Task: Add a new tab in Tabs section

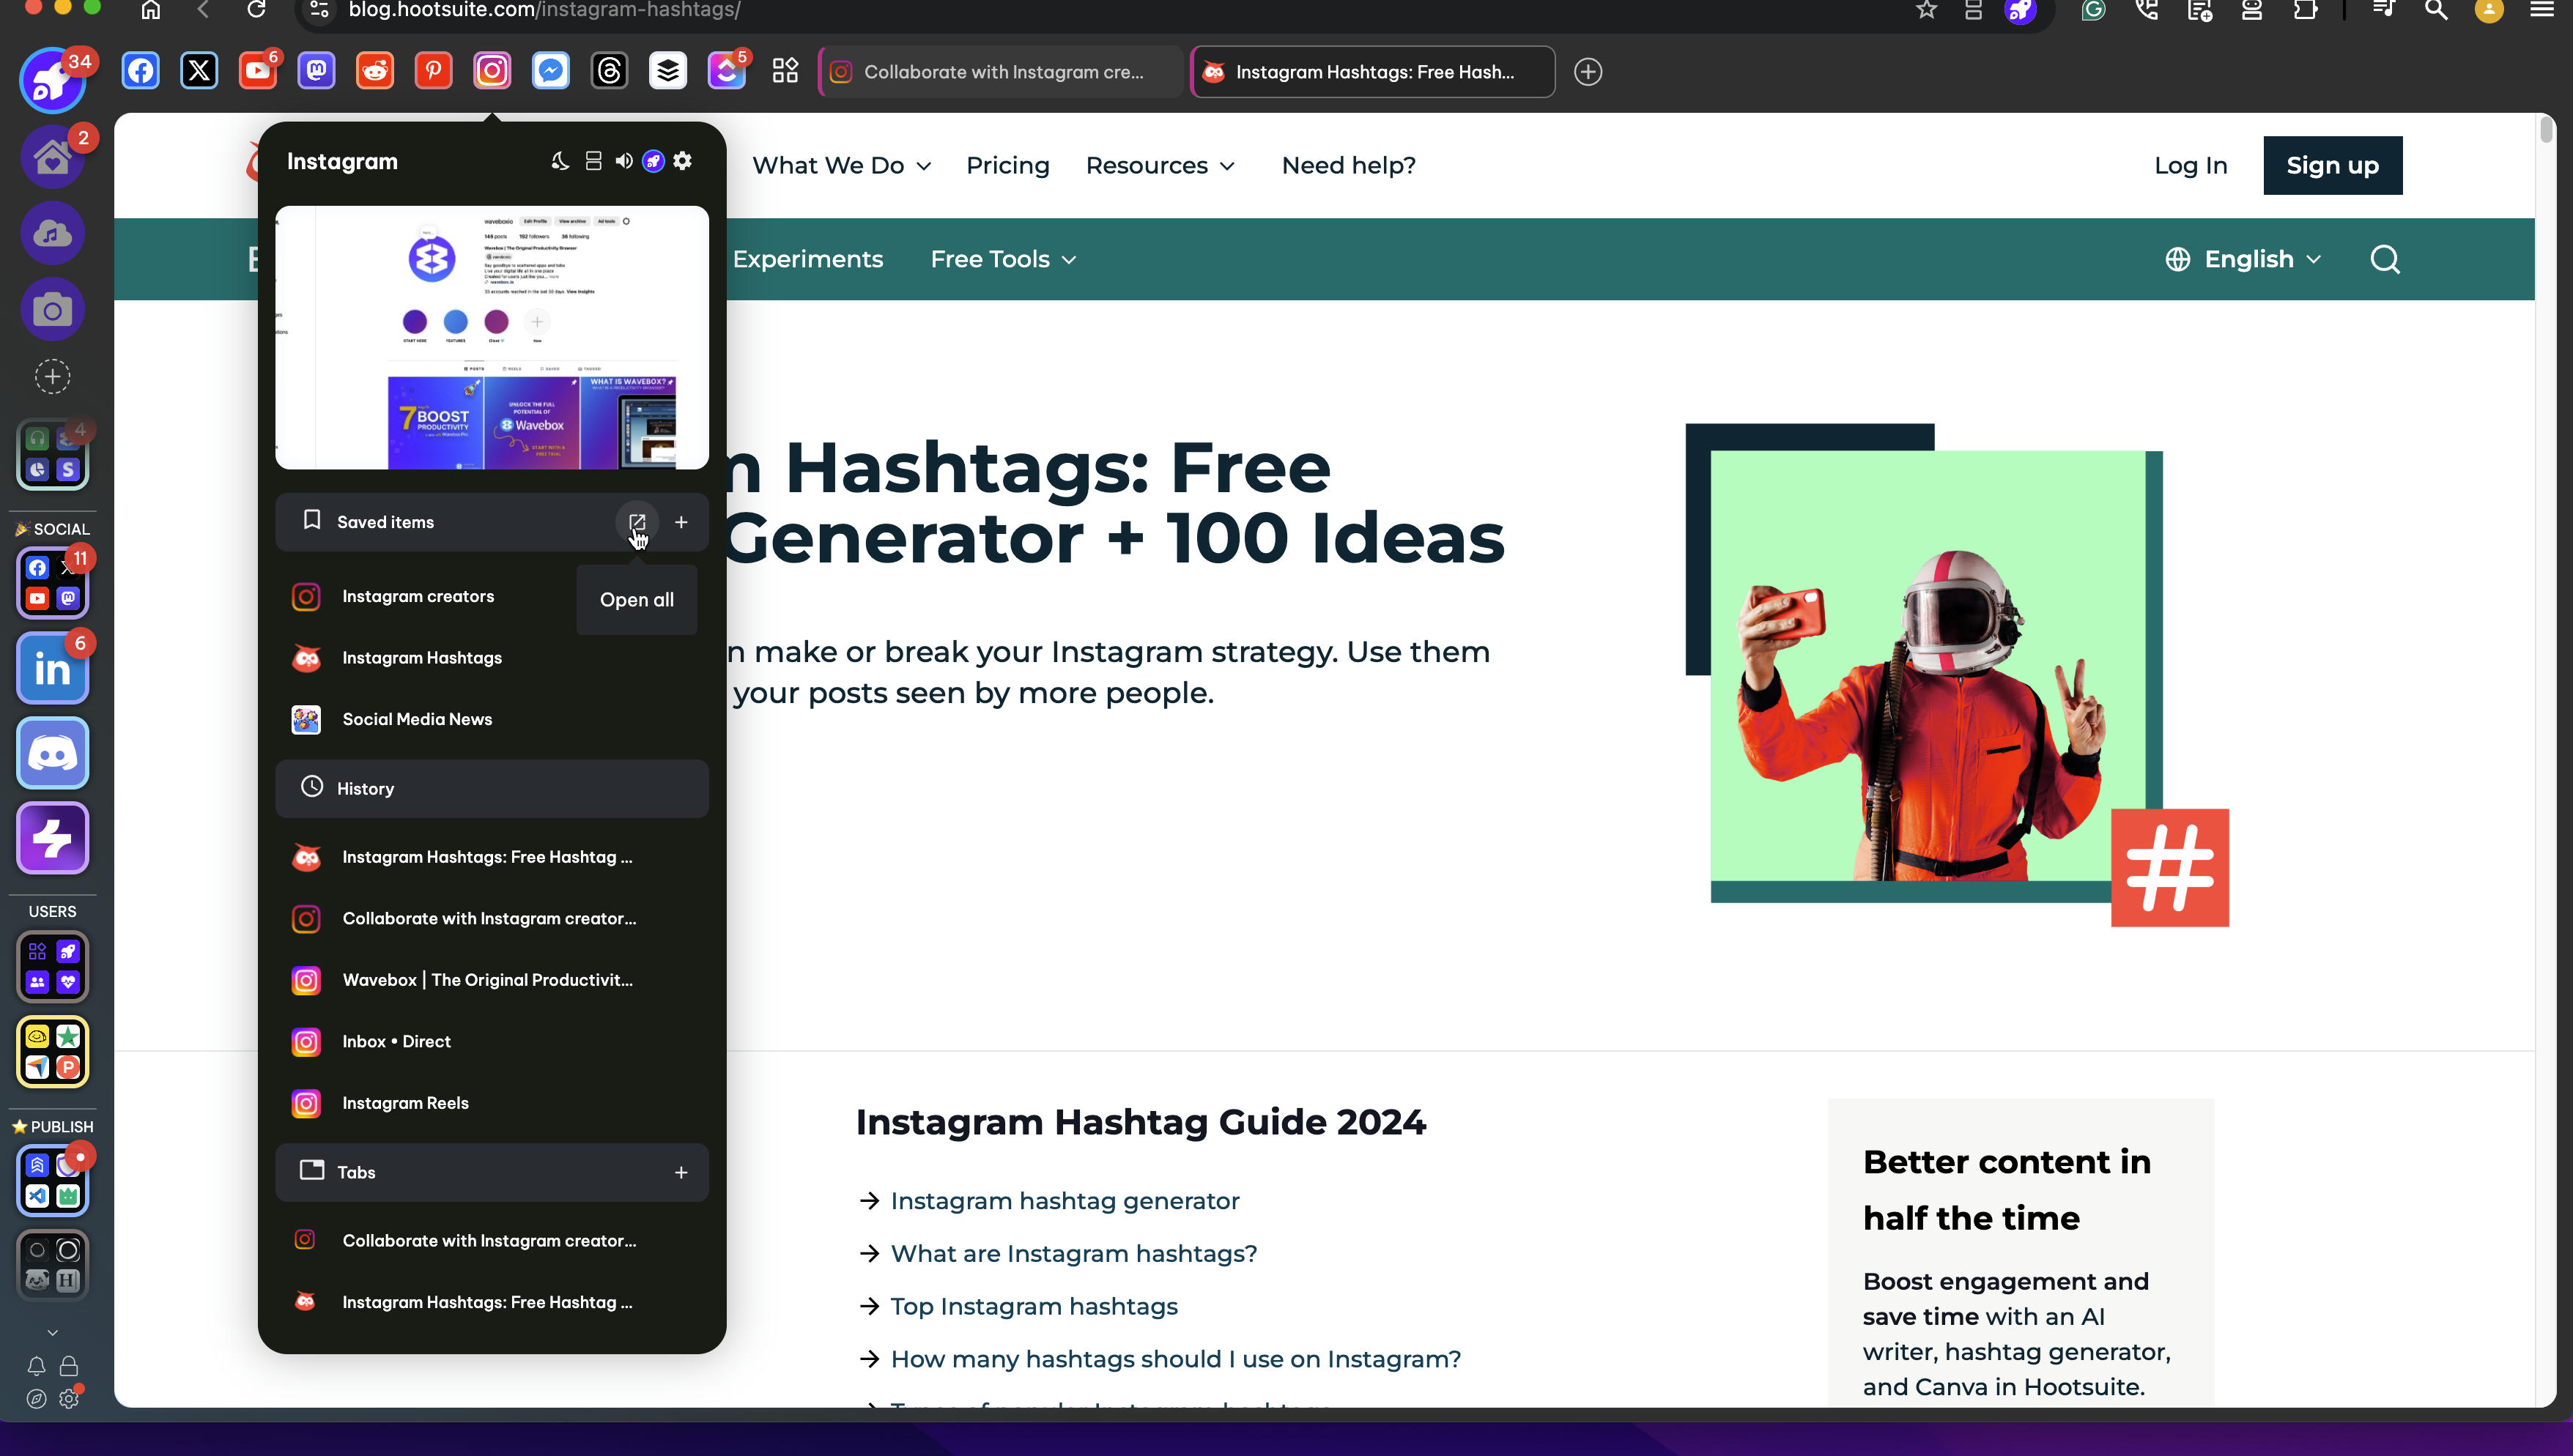Action: tap(681, 1172)
